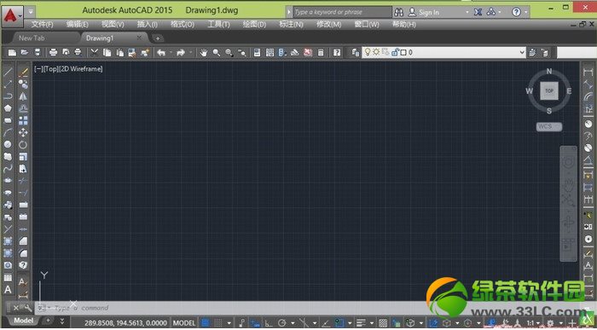597x330 pixels.
Task: Click the Plot printer icon
Action: tap(53, 53)
